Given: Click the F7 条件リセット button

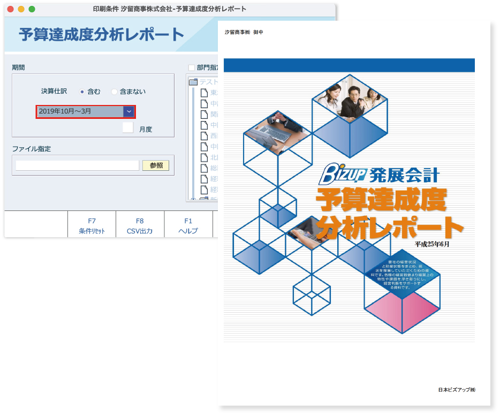Looking at the screenshot, I should point(92,225).
